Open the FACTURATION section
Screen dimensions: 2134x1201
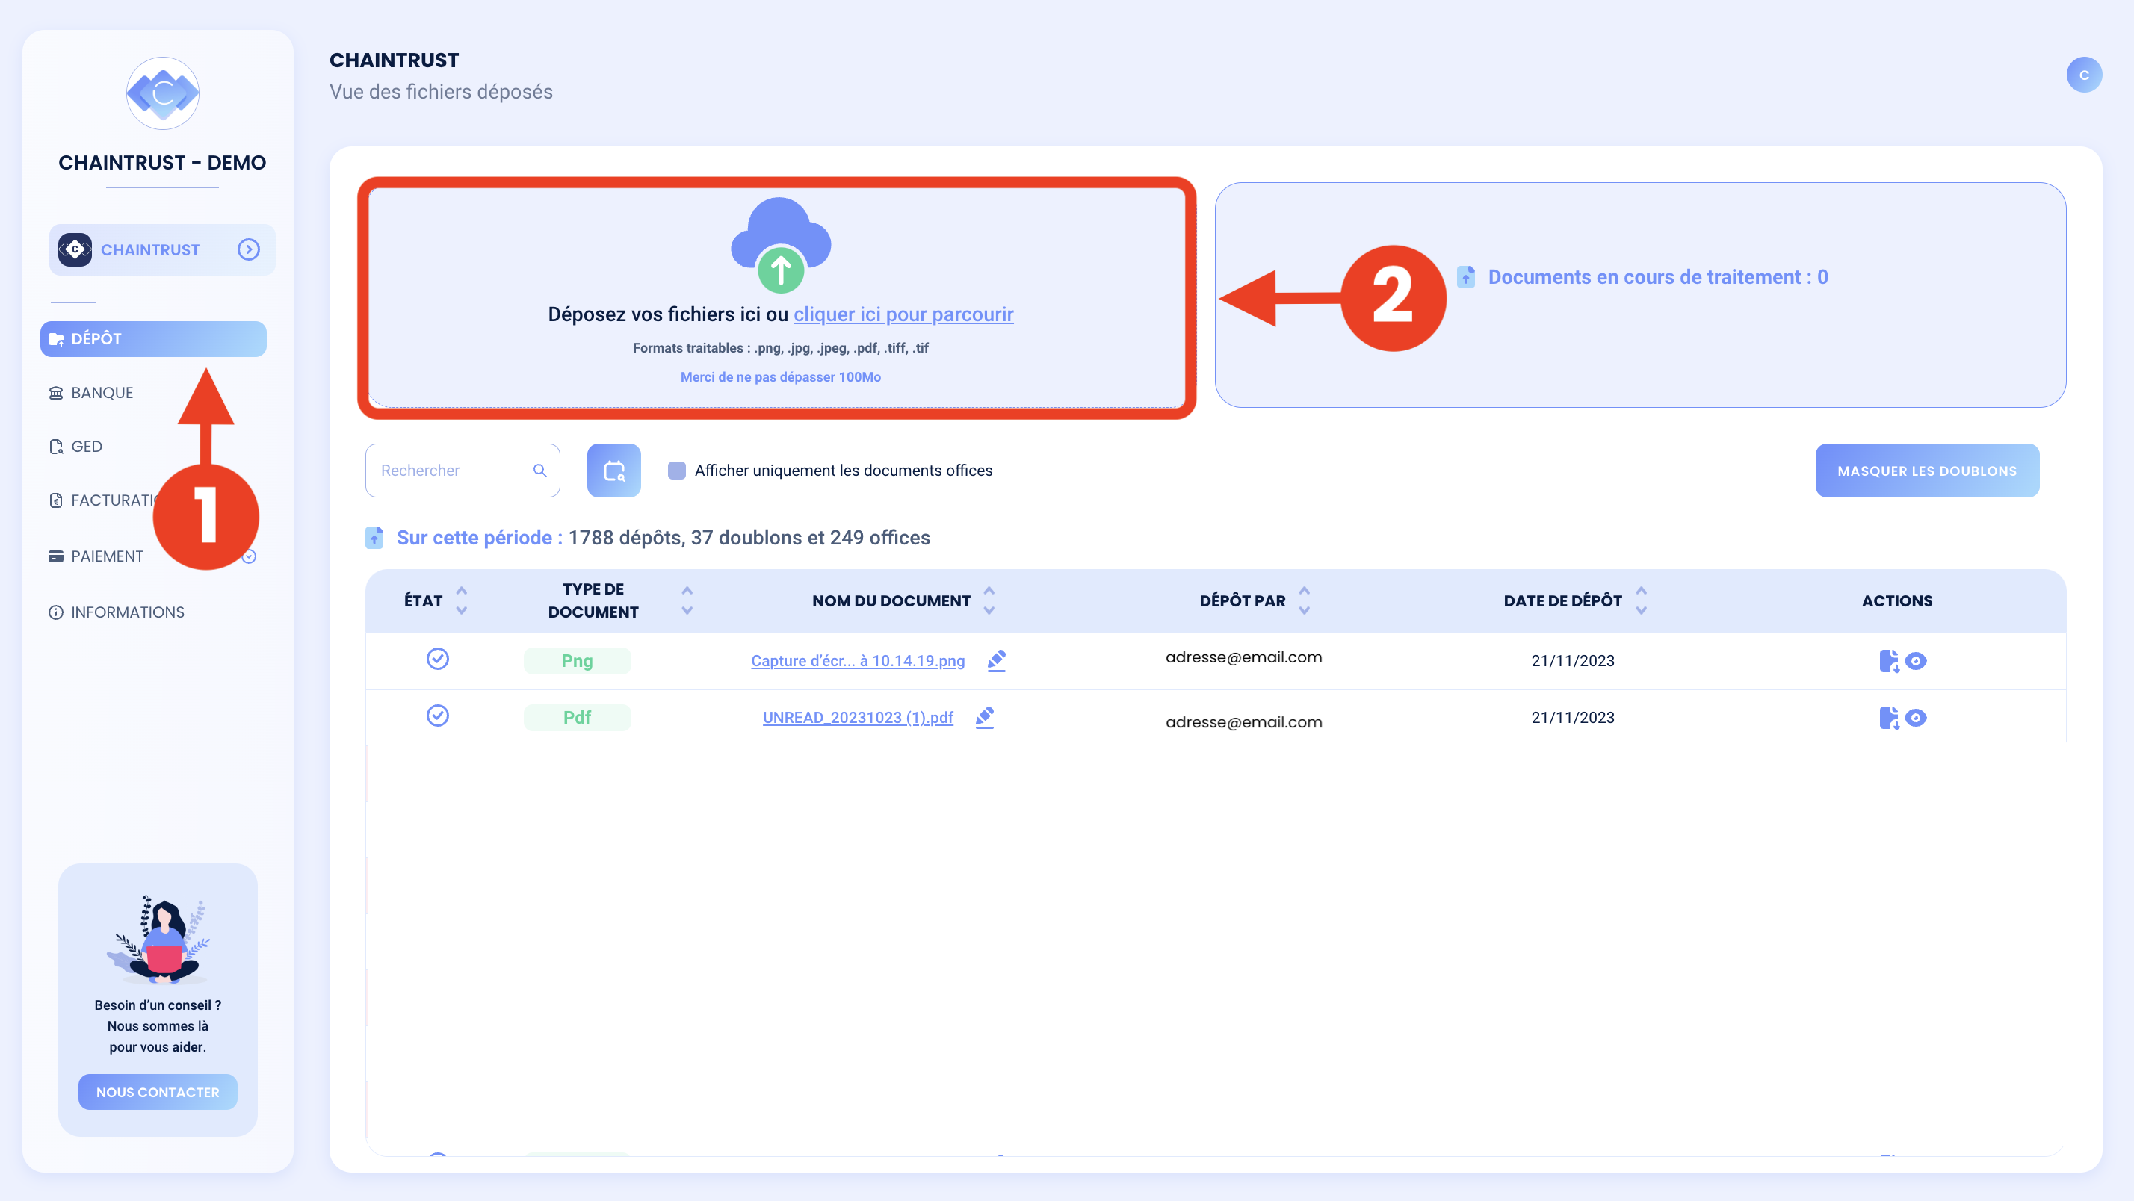click(115, 500)
